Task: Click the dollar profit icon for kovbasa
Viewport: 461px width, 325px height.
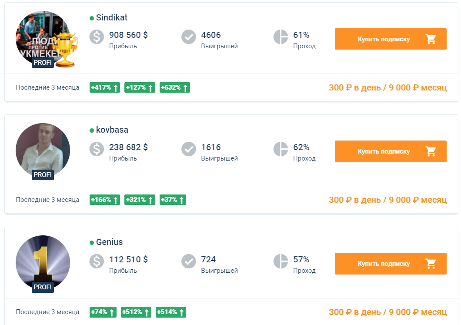Action: pos(97,149)
